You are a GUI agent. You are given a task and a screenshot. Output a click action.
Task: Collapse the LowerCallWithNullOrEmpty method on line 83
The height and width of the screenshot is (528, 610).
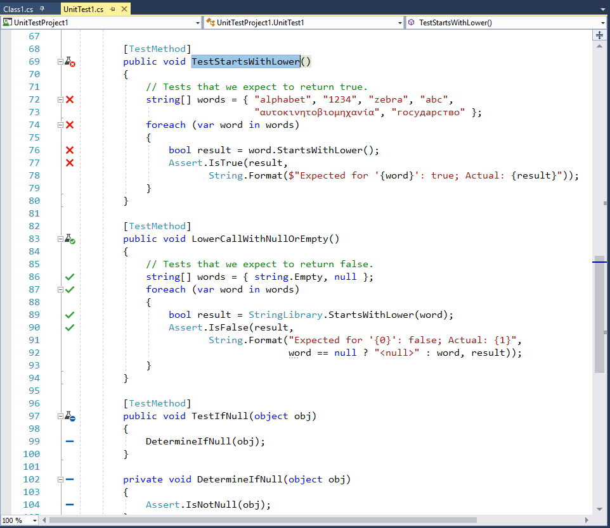click(60, 239)
